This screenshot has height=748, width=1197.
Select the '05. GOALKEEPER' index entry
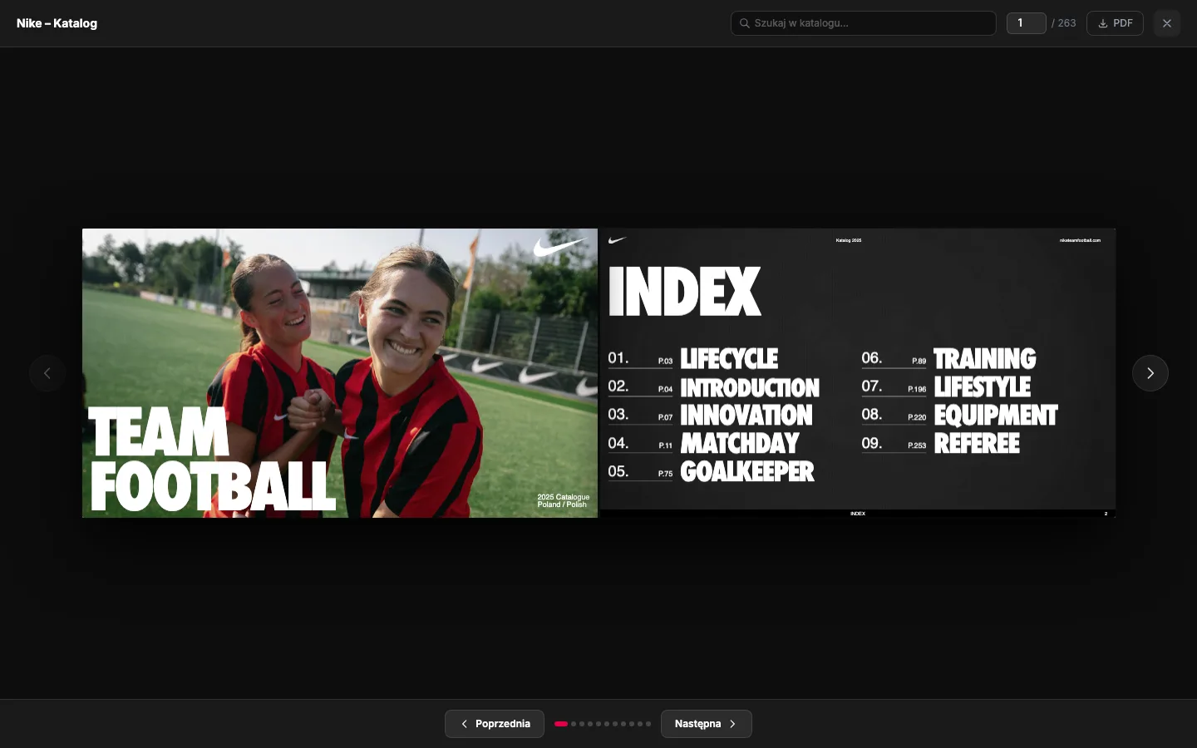coord(711,471)
